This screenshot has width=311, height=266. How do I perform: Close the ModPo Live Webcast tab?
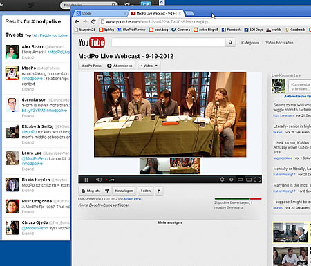(180, 13)
